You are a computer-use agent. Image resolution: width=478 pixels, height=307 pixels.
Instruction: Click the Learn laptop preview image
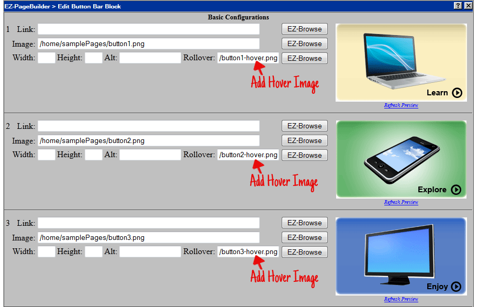coord(401,62)
